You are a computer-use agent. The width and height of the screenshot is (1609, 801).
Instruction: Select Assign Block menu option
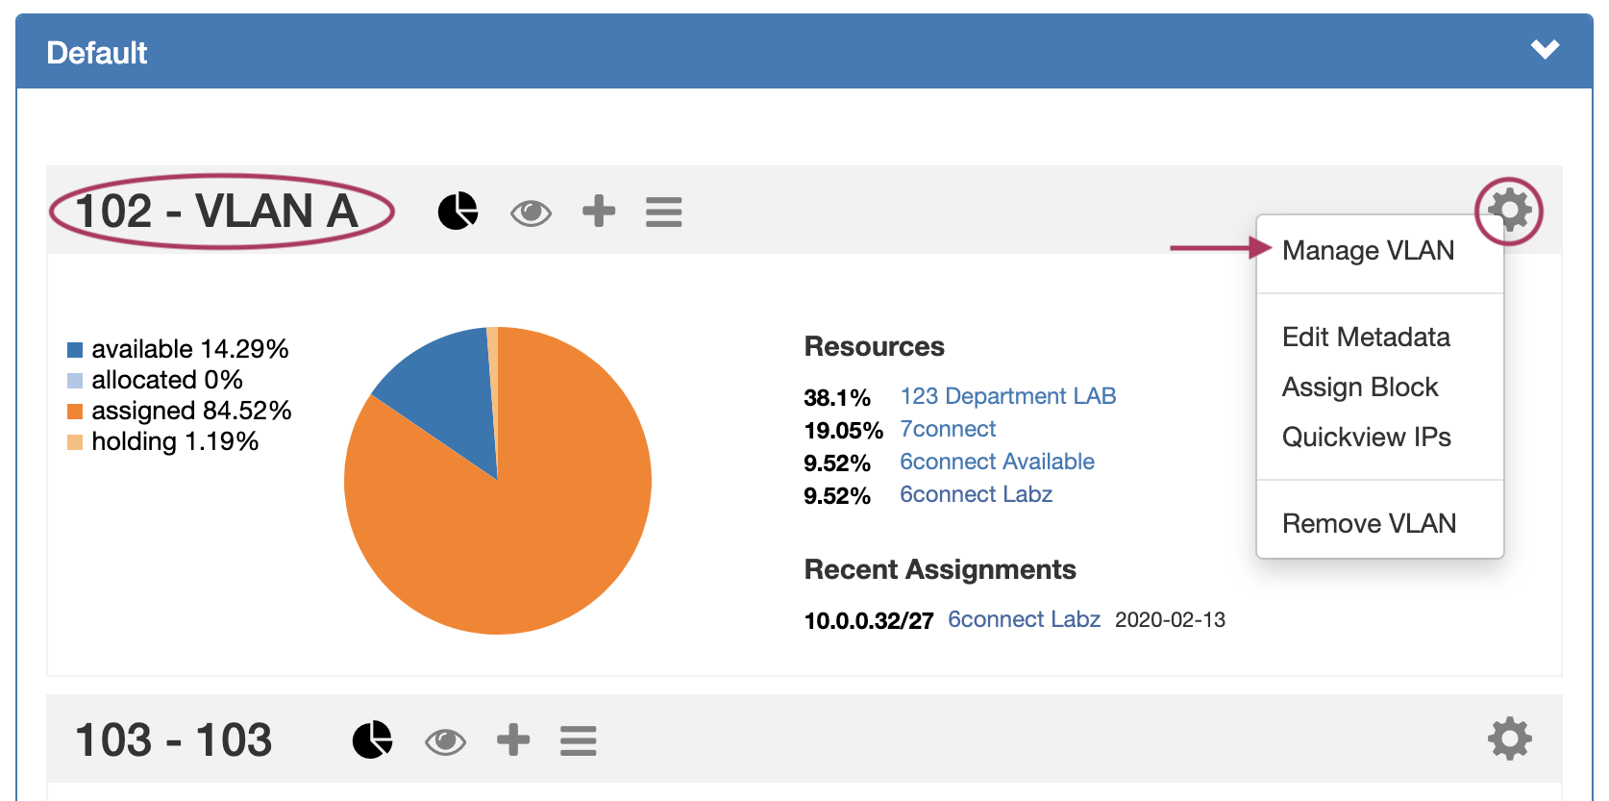pos(1360,388)
